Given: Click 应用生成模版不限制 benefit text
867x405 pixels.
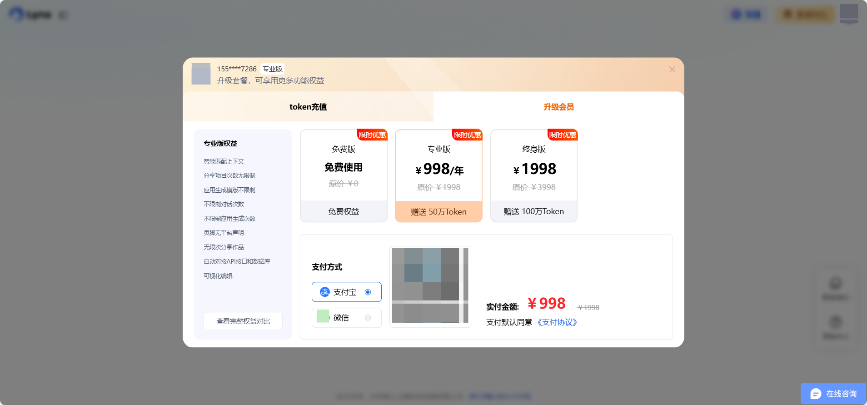Looking at the screenshot, I should pos(229,190).
